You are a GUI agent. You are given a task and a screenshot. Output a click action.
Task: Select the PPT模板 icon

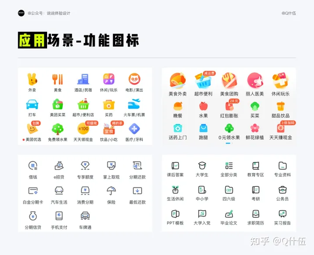tap(175, 214)
